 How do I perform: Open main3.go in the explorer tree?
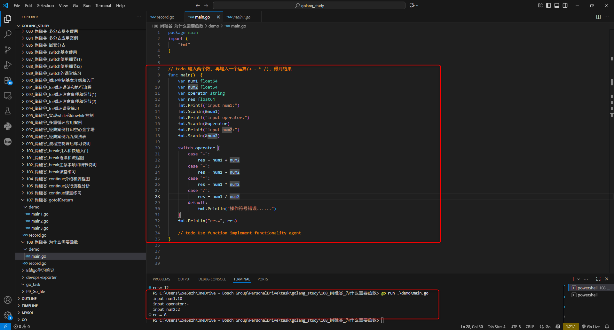[81, 228]
